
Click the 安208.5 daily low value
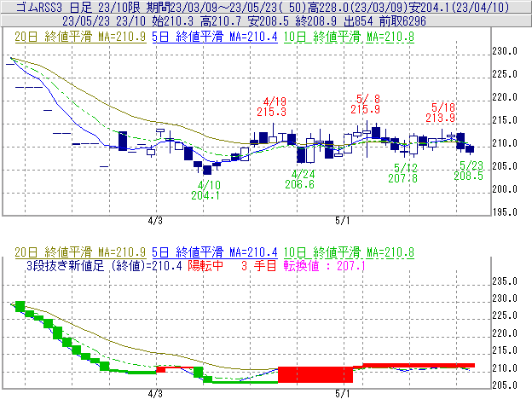269,21
